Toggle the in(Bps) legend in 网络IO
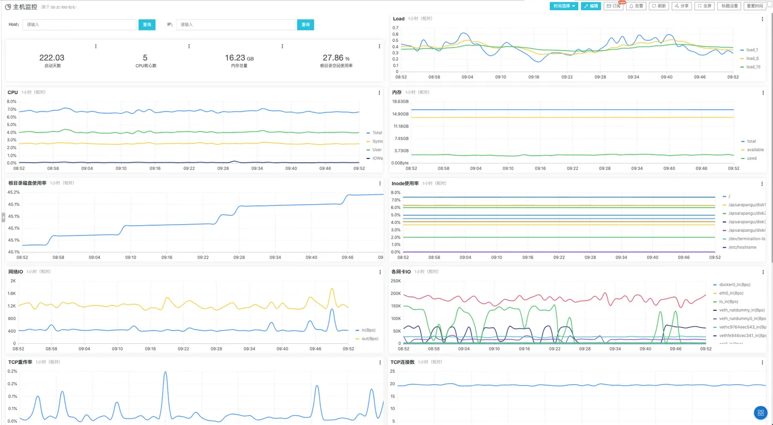 point(366,330)
